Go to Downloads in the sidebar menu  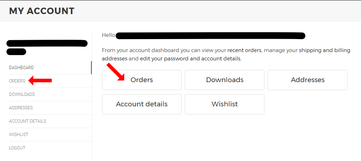22,94
